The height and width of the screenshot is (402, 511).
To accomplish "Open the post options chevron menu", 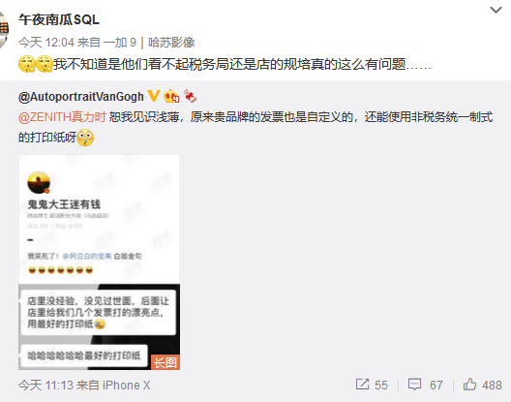I will pos(496,10).
